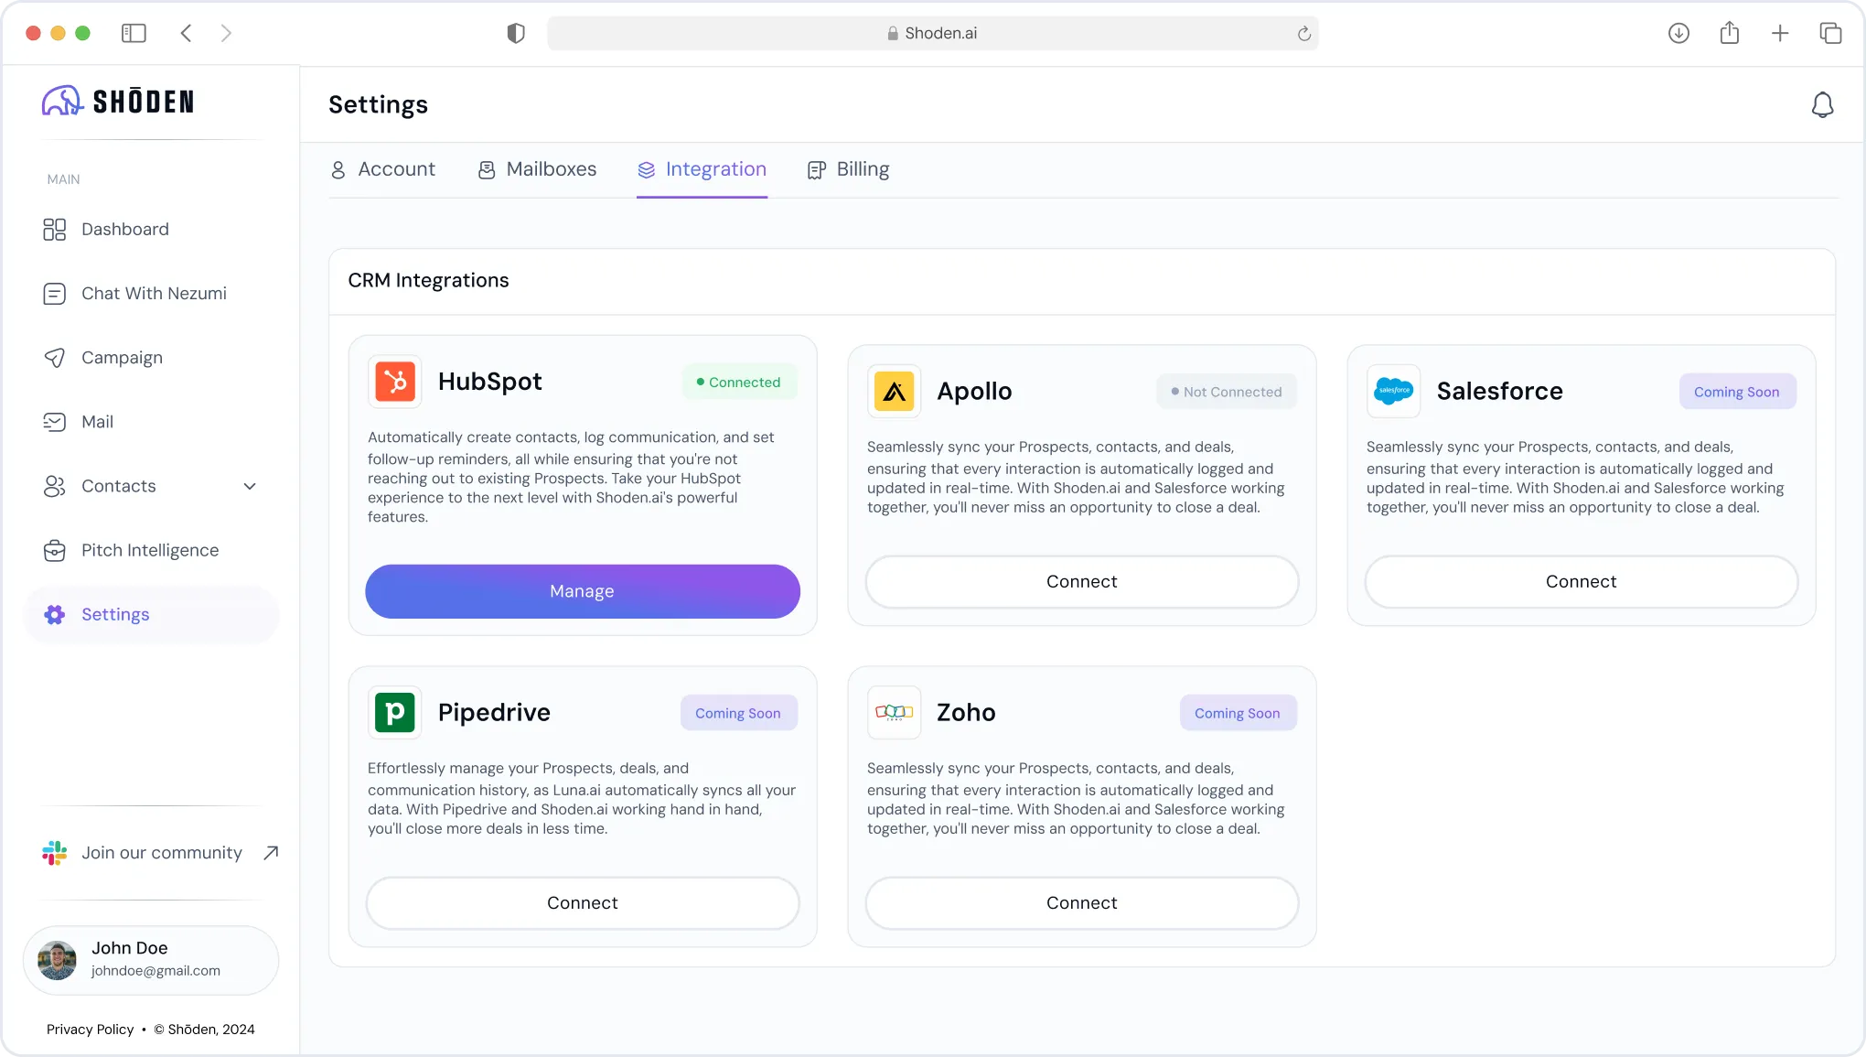1866x1057 pixels.
Task: Click the Mail envelope icon
Action: click(54, 421)
